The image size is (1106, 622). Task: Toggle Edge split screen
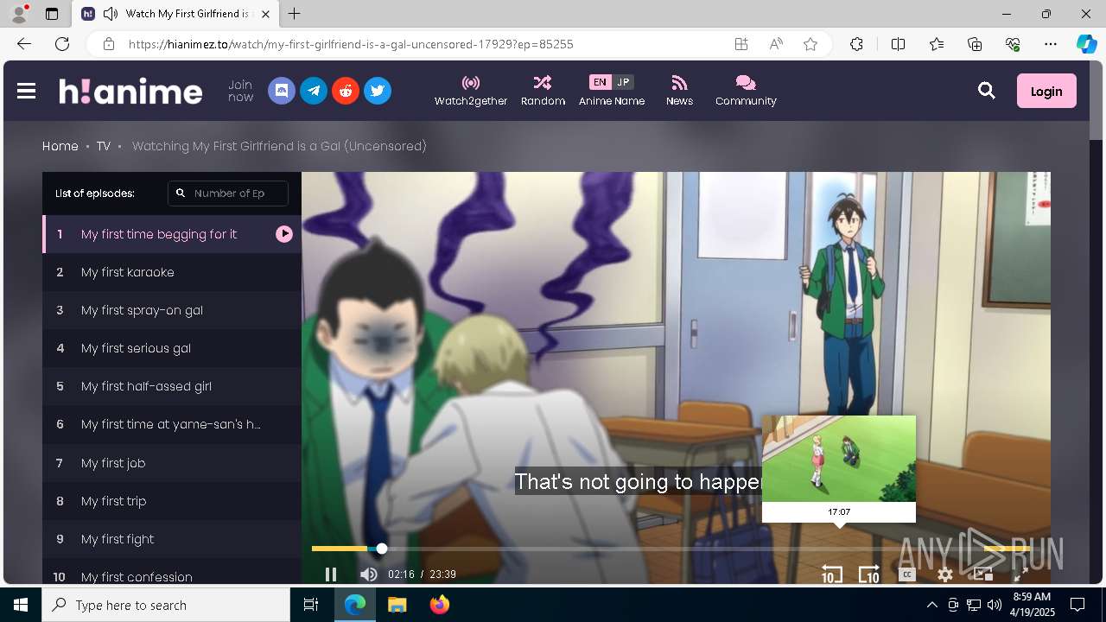tap(898, 44)
